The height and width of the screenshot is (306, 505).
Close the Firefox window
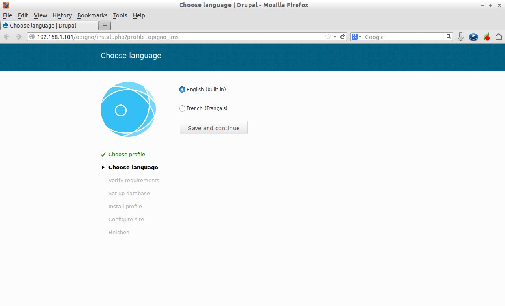[x=499, y=5]
